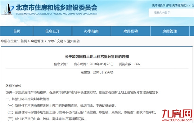This screenshot has height=123, width=194.
Task: Open the 办事指南 navigation tab
Action: point(92,31)
